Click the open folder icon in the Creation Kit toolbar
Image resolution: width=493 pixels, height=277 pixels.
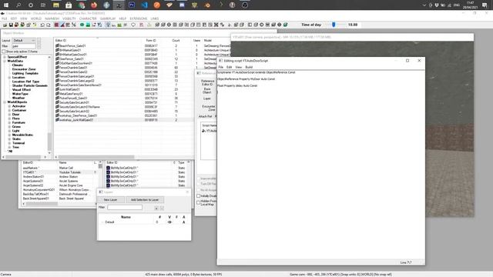pyautogui.click(x=5, y=25)
